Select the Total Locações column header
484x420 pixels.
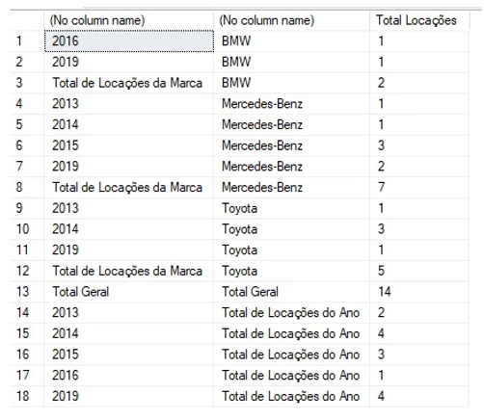tap(419, 20)
